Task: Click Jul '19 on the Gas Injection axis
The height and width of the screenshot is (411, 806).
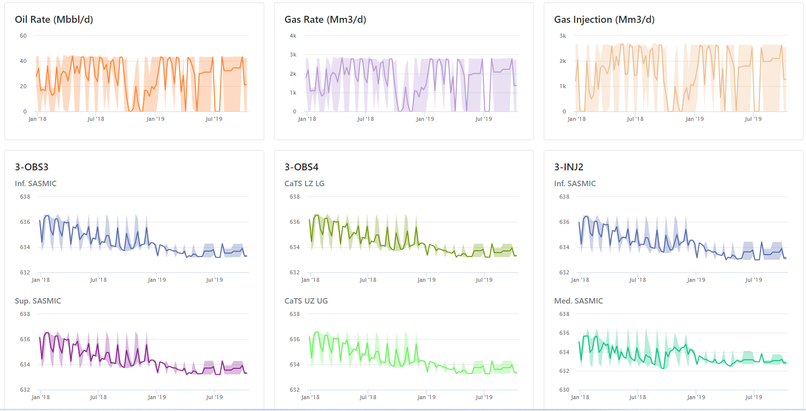Action: (753, 119)
